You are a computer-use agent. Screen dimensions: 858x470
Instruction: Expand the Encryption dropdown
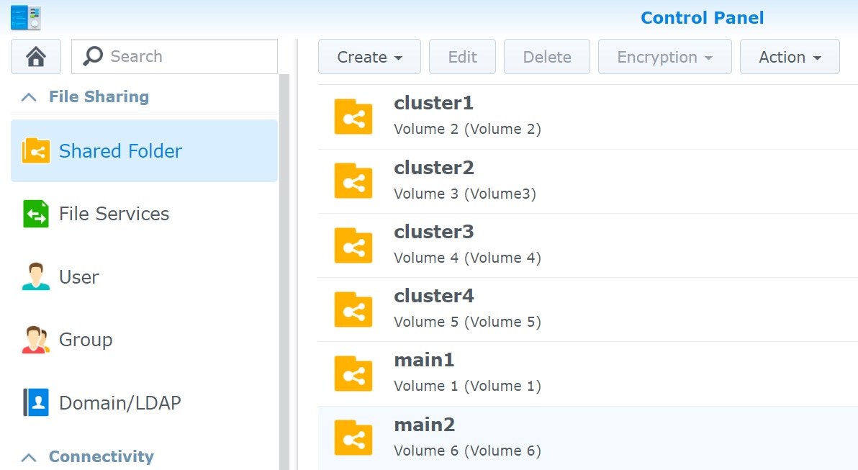coord(664,57)
